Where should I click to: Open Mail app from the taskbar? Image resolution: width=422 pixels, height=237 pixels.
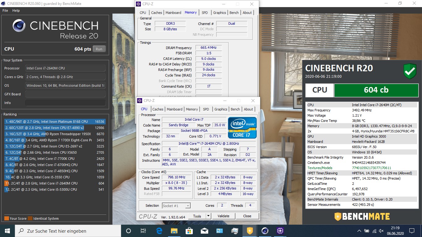pos(204,231)
